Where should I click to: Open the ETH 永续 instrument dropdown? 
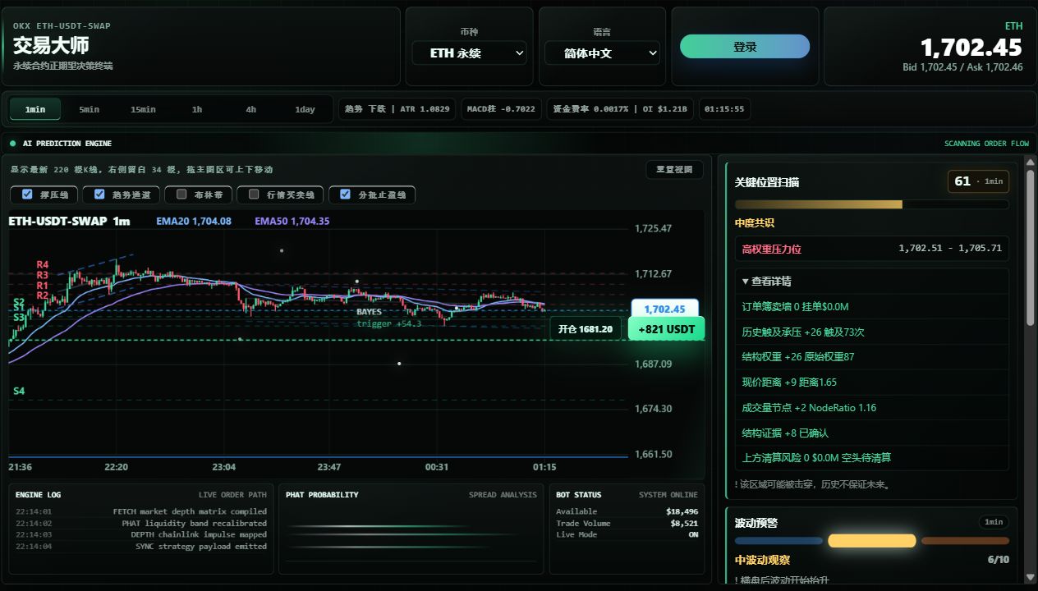click(x=469, y=53)
